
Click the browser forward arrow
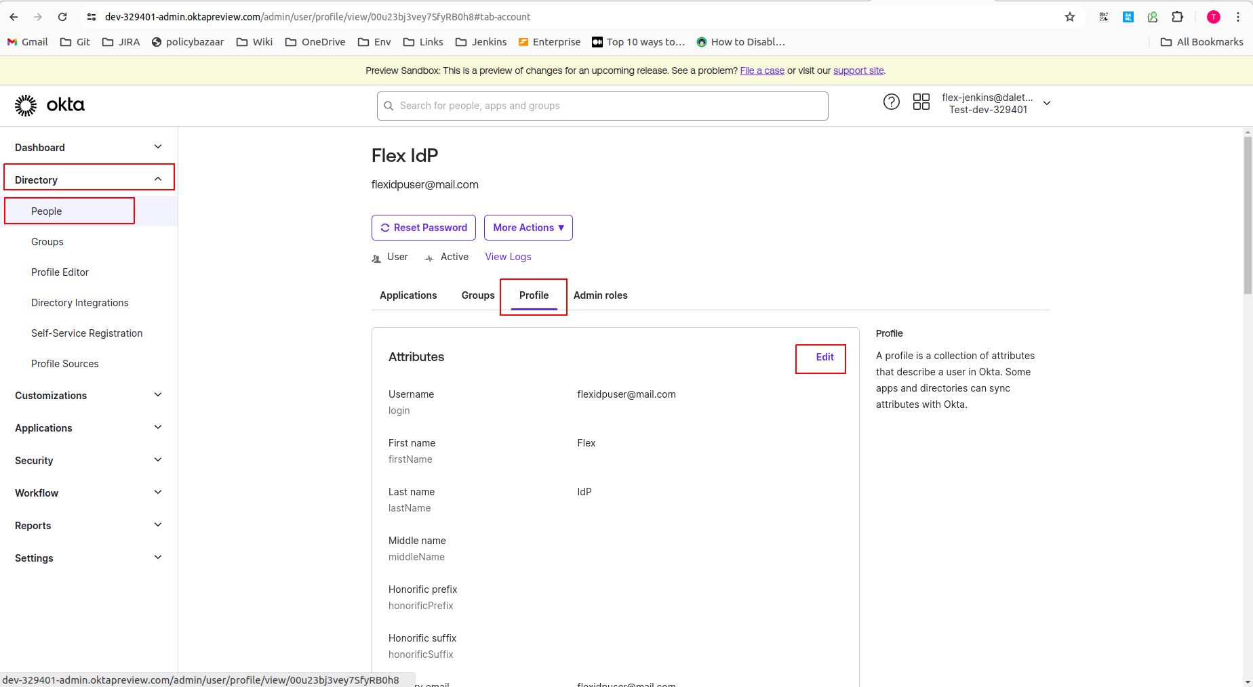click(x=38, y=17)
